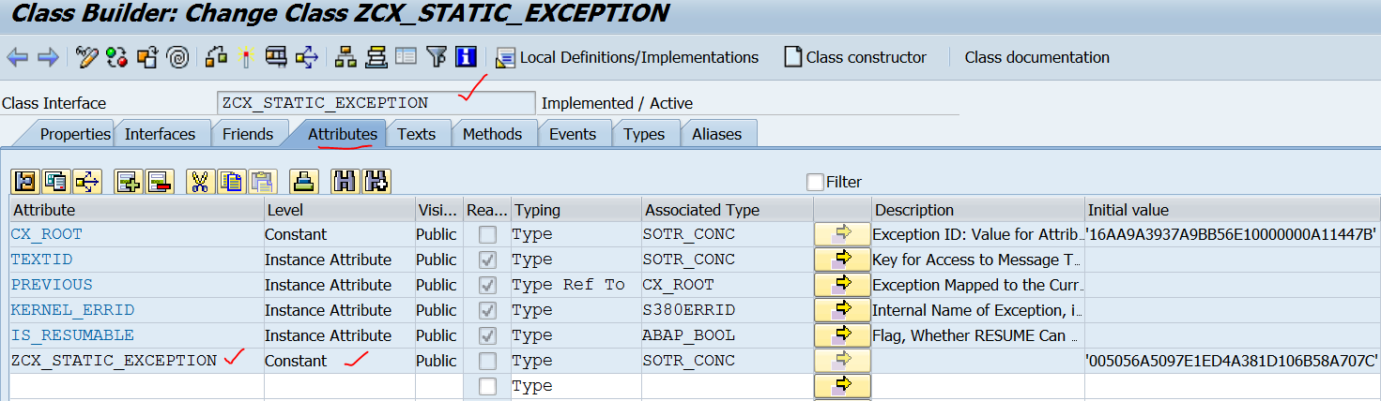Click the Class Interface name field
Screen dimensions: 1381x401
(376, 103)
